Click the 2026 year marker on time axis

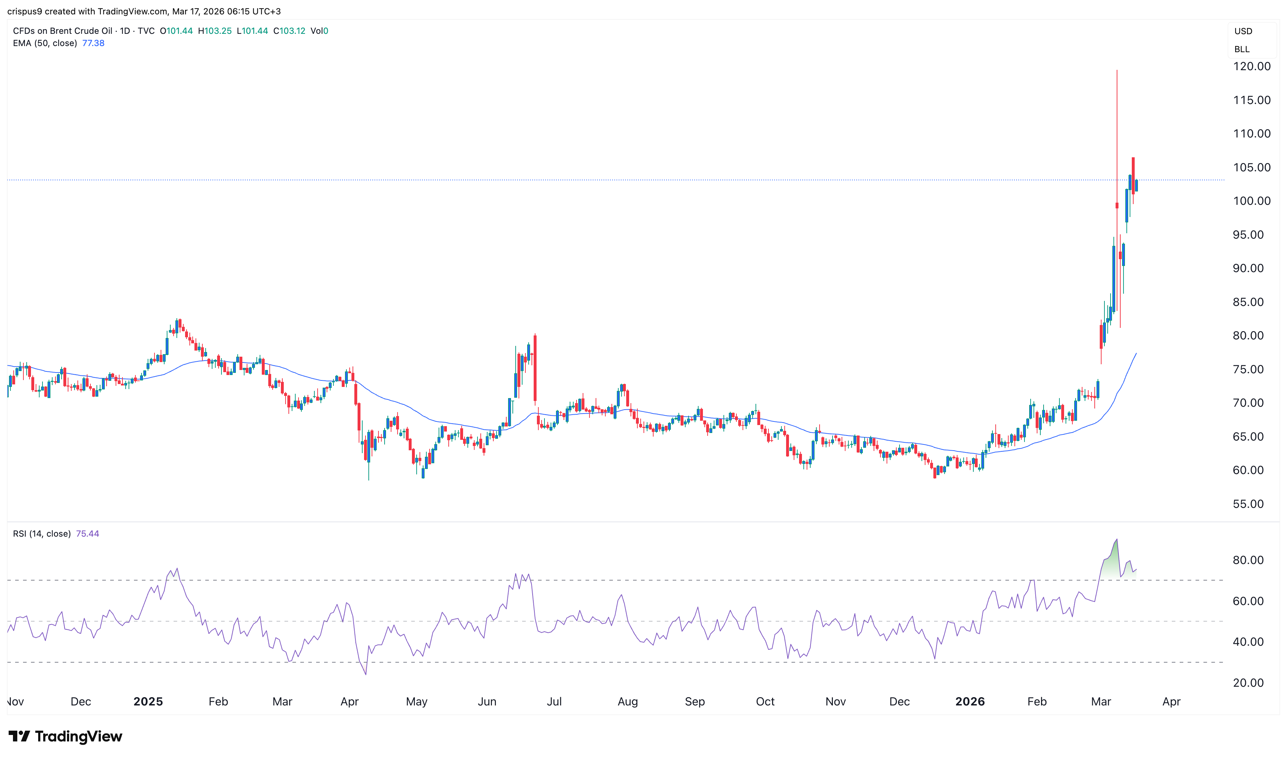pos(970,702)
